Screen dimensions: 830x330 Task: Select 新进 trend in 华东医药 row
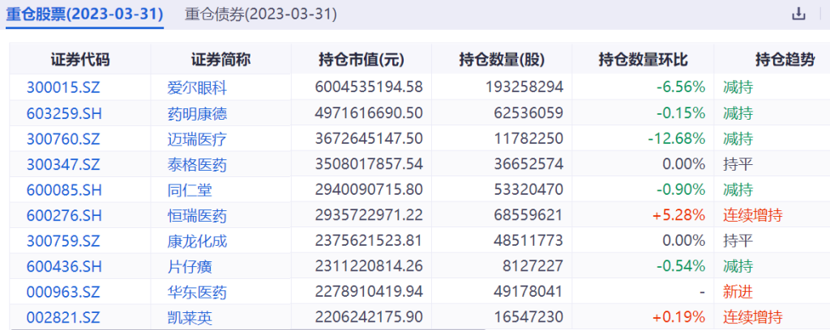pos(738,292)
